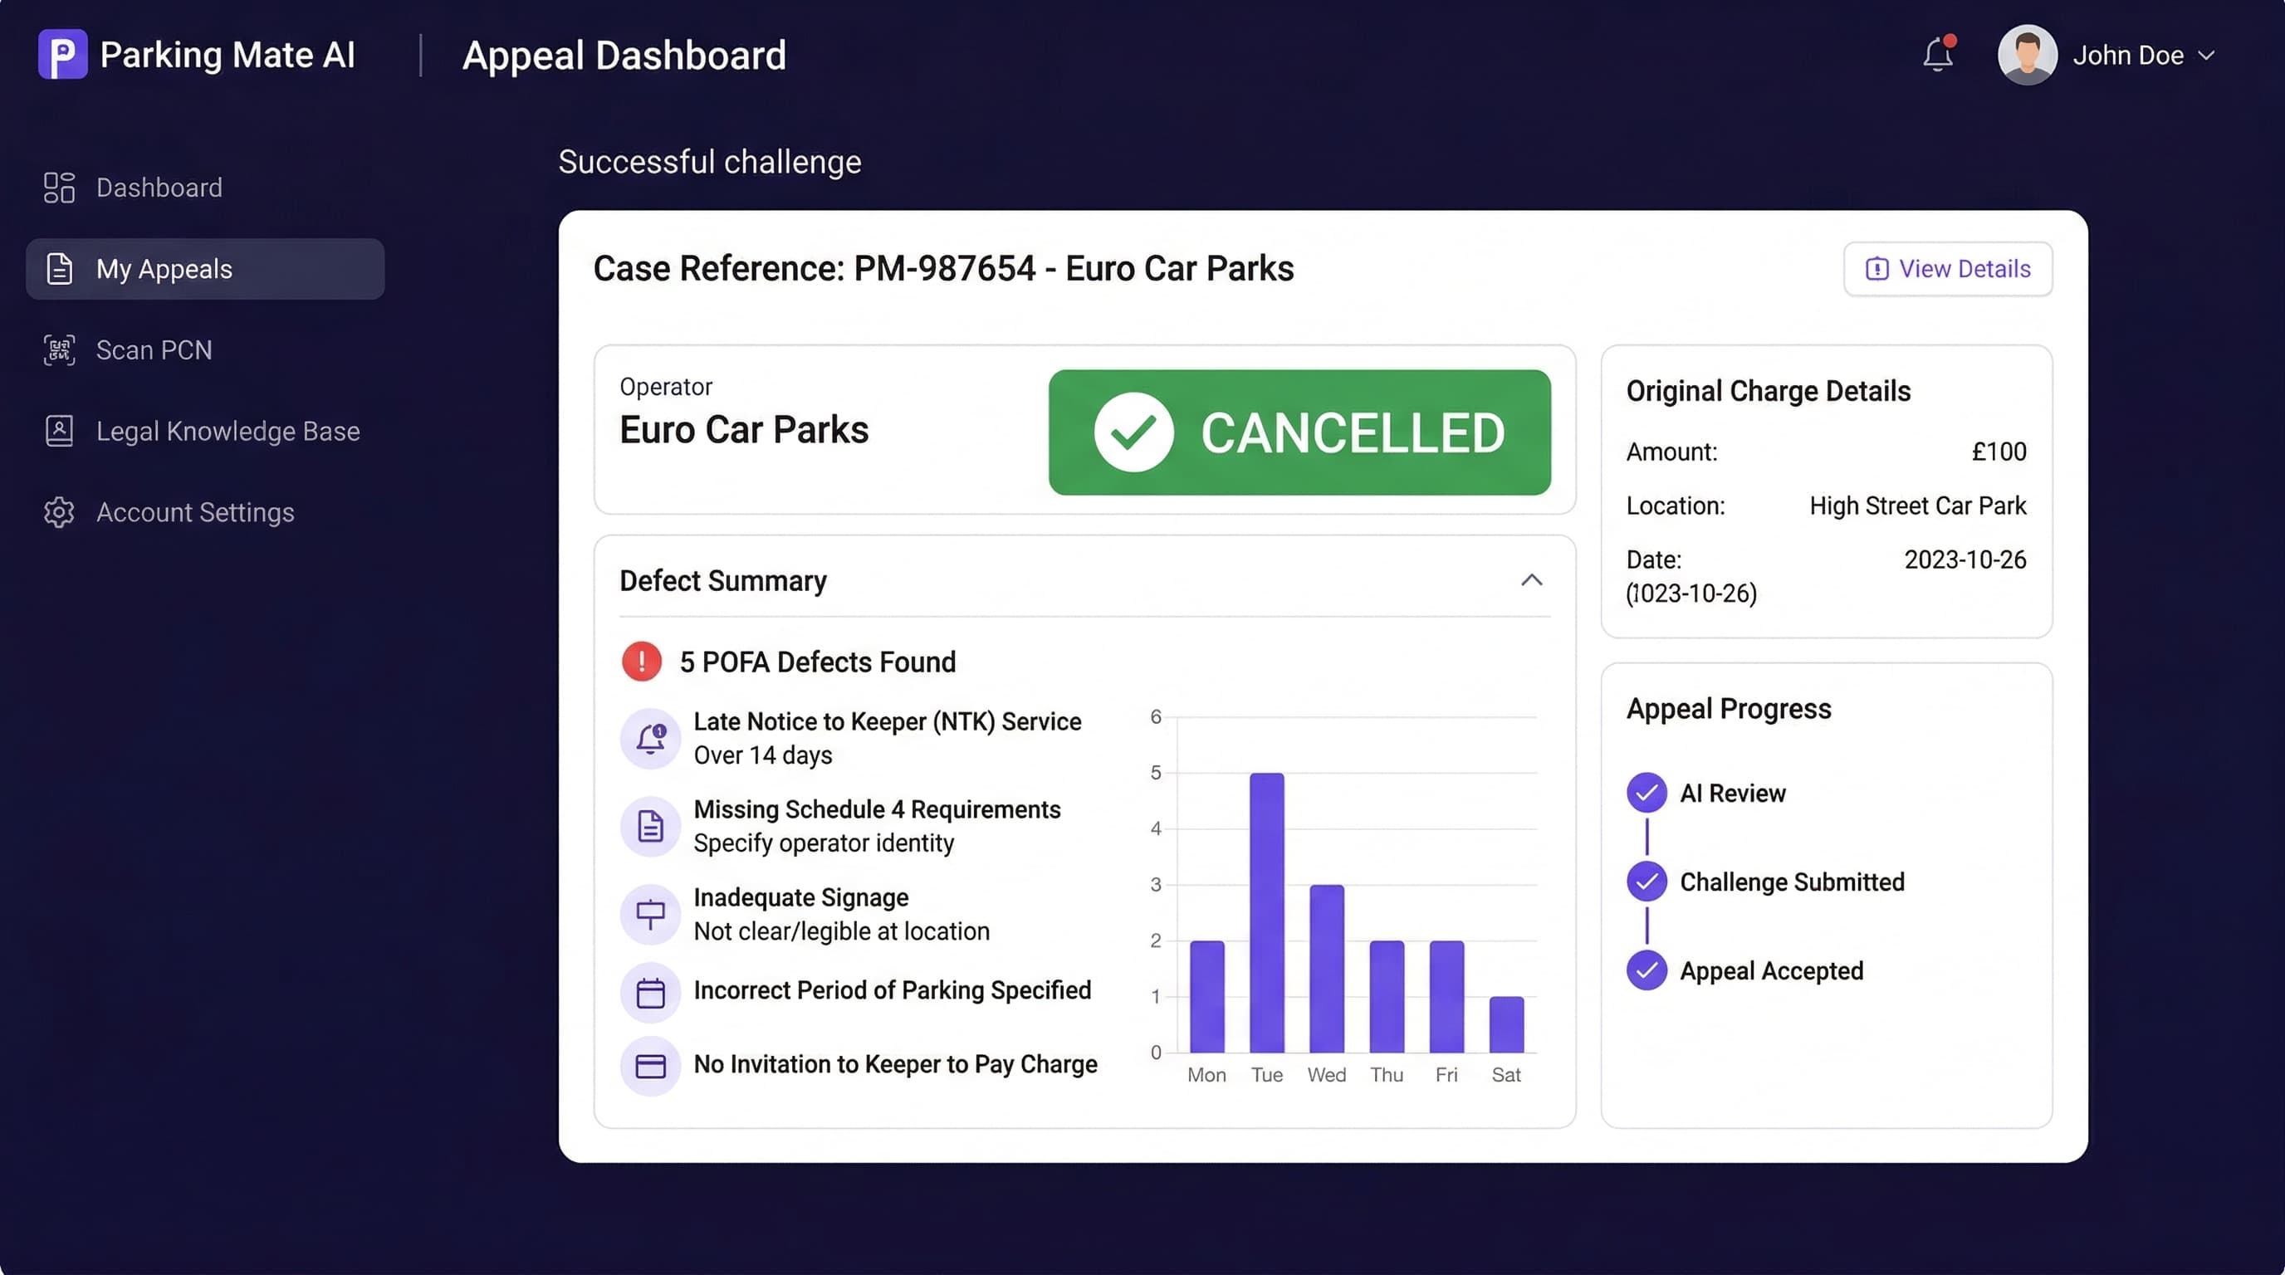Click the Legal Knowledge Base book icon
This screenshot has height=1275, width=2285.
pos(60,431)
